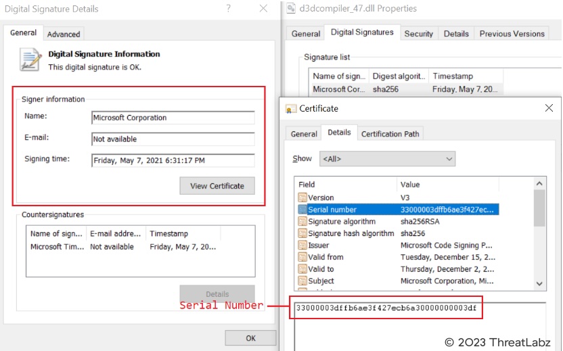Viewport: 563px width, 351px height.
Task: Open the Show <All> dropdown
Action: tap(387, 159)
